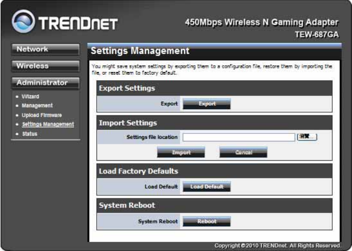352x251 pixels.
Task: Click the TEW-687GA model text
Action: 317,34
